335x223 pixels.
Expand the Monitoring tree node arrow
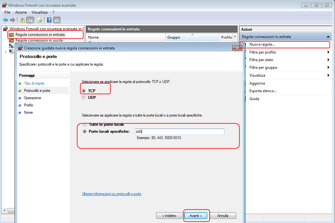6,52
